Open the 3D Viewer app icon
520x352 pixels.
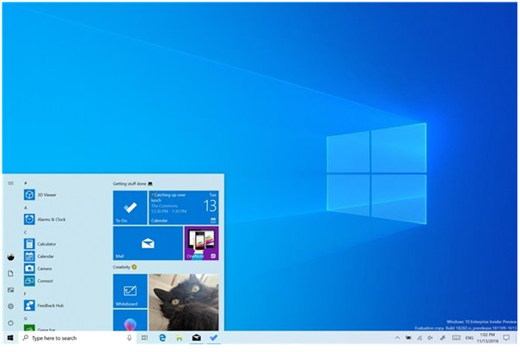[29, 195]
